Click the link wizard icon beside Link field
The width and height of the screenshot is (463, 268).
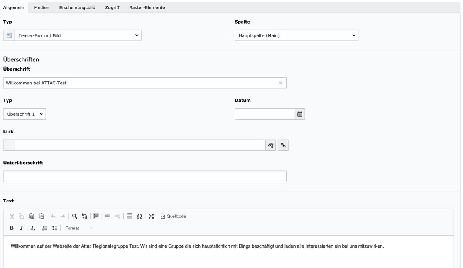(x=271, y=145)
